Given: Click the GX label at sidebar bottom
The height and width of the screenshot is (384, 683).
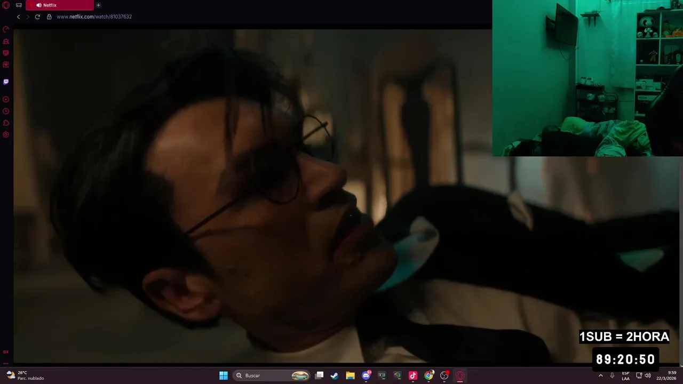Looking at the screenshot, I should pyautogui.click(x=6, y=352).
